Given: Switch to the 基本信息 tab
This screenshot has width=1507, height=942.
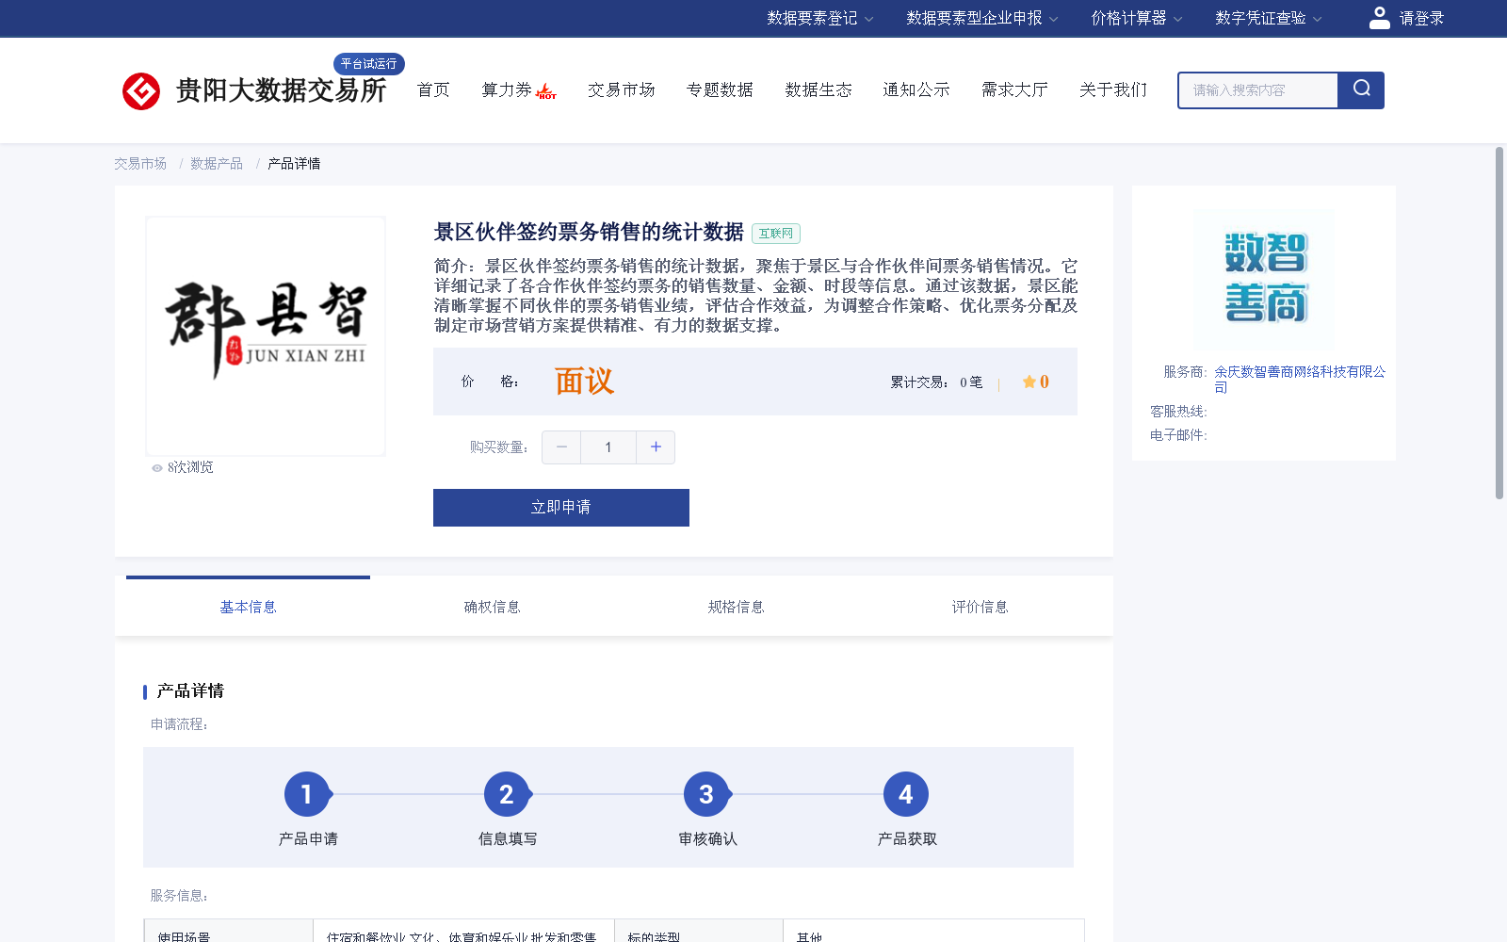Looking at the screenshot, I should click(248, 608).
